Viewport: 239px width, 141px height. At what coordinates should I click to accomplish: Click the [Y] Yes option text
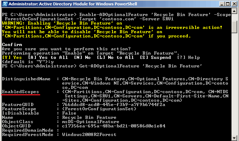pyautogui.click(x=12, y=57)
